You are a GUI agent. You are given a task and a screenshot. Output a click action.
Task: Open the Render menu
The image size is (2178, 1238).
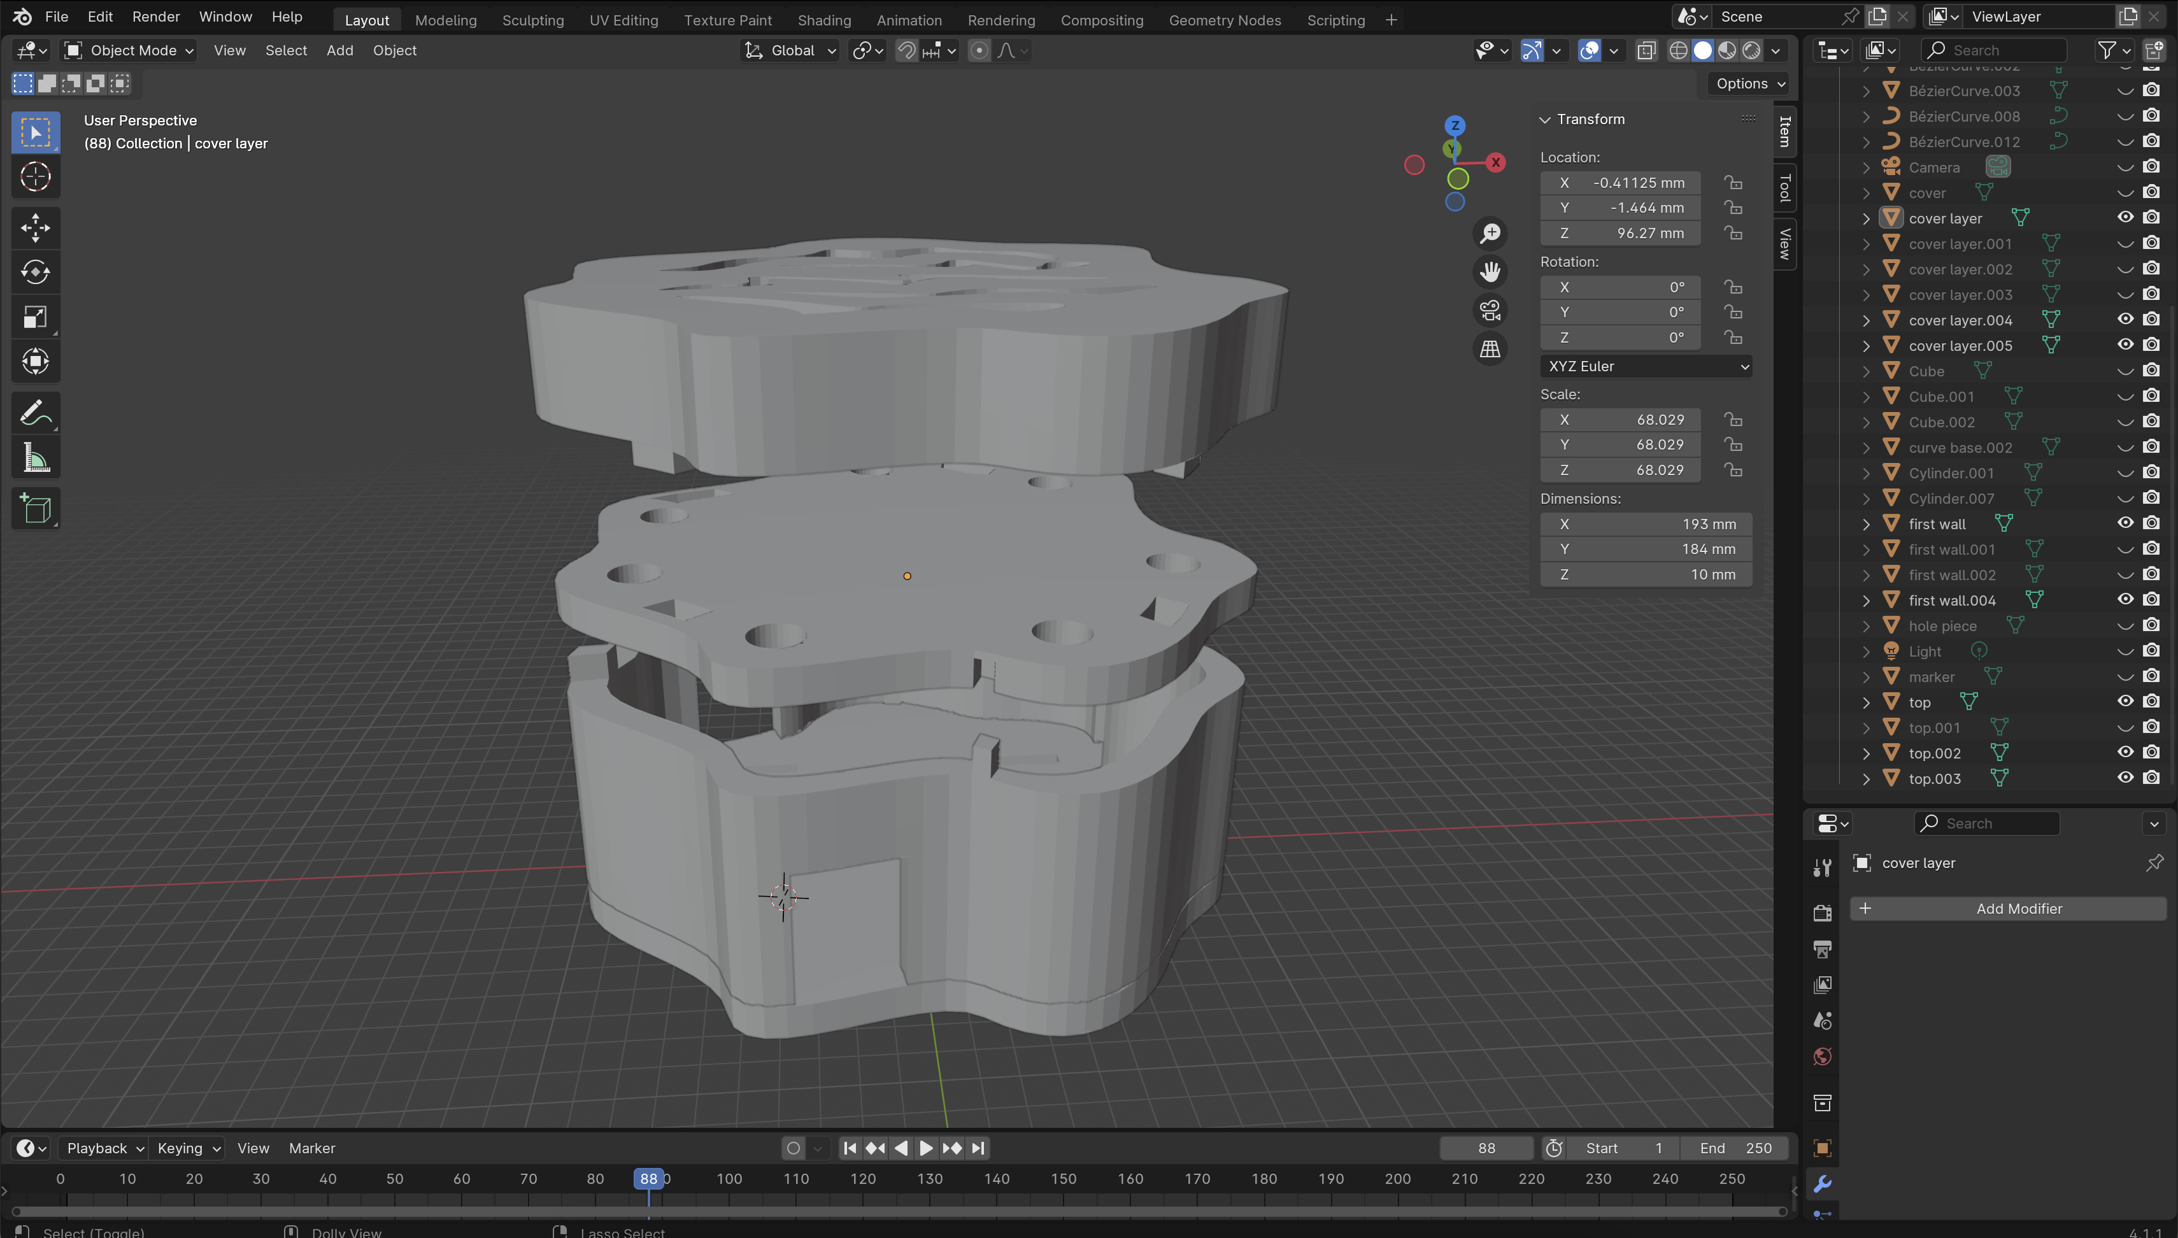pyautogui.click(x=155, y=17)
